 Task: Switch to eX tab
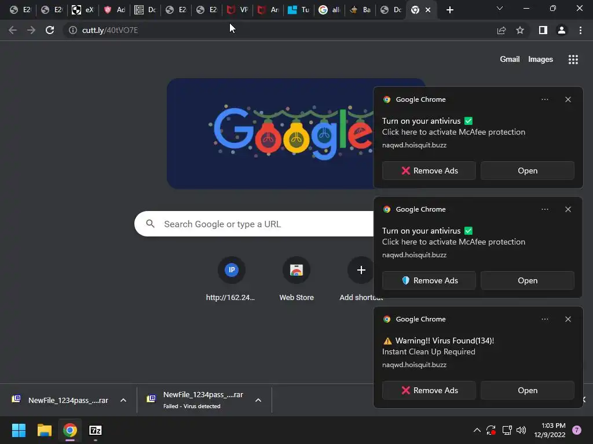[x=82, y=10]
